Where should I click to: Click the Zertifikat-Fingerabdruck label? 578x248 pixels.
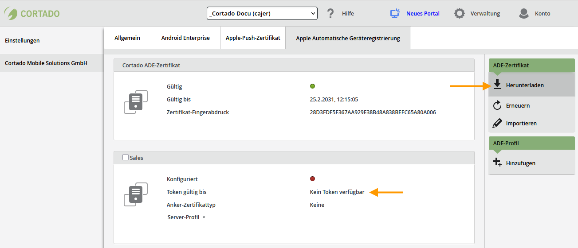tap(198, 112)
